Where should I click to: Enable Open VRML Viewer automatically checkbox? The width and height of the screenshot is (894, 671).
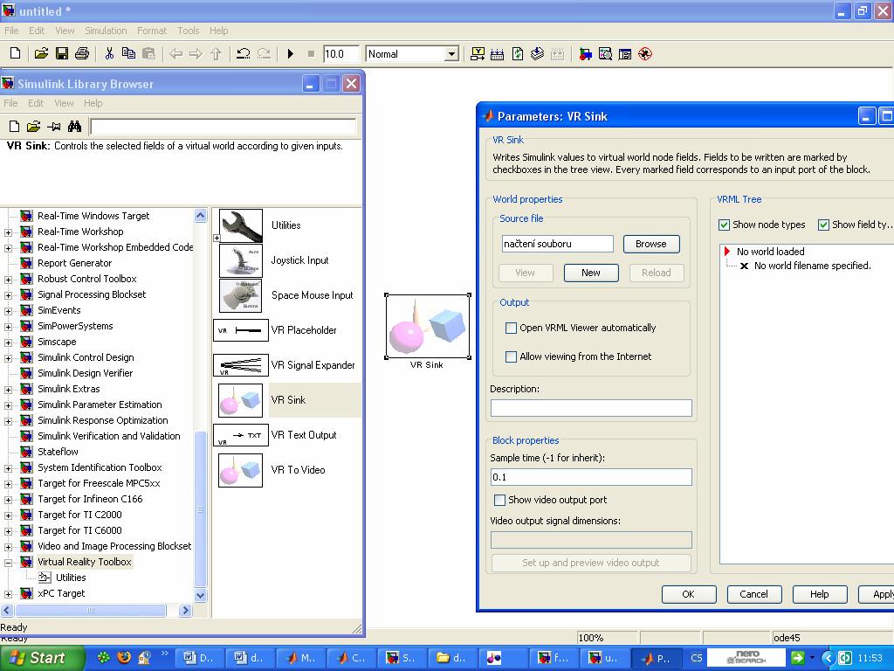coord(511,329)
